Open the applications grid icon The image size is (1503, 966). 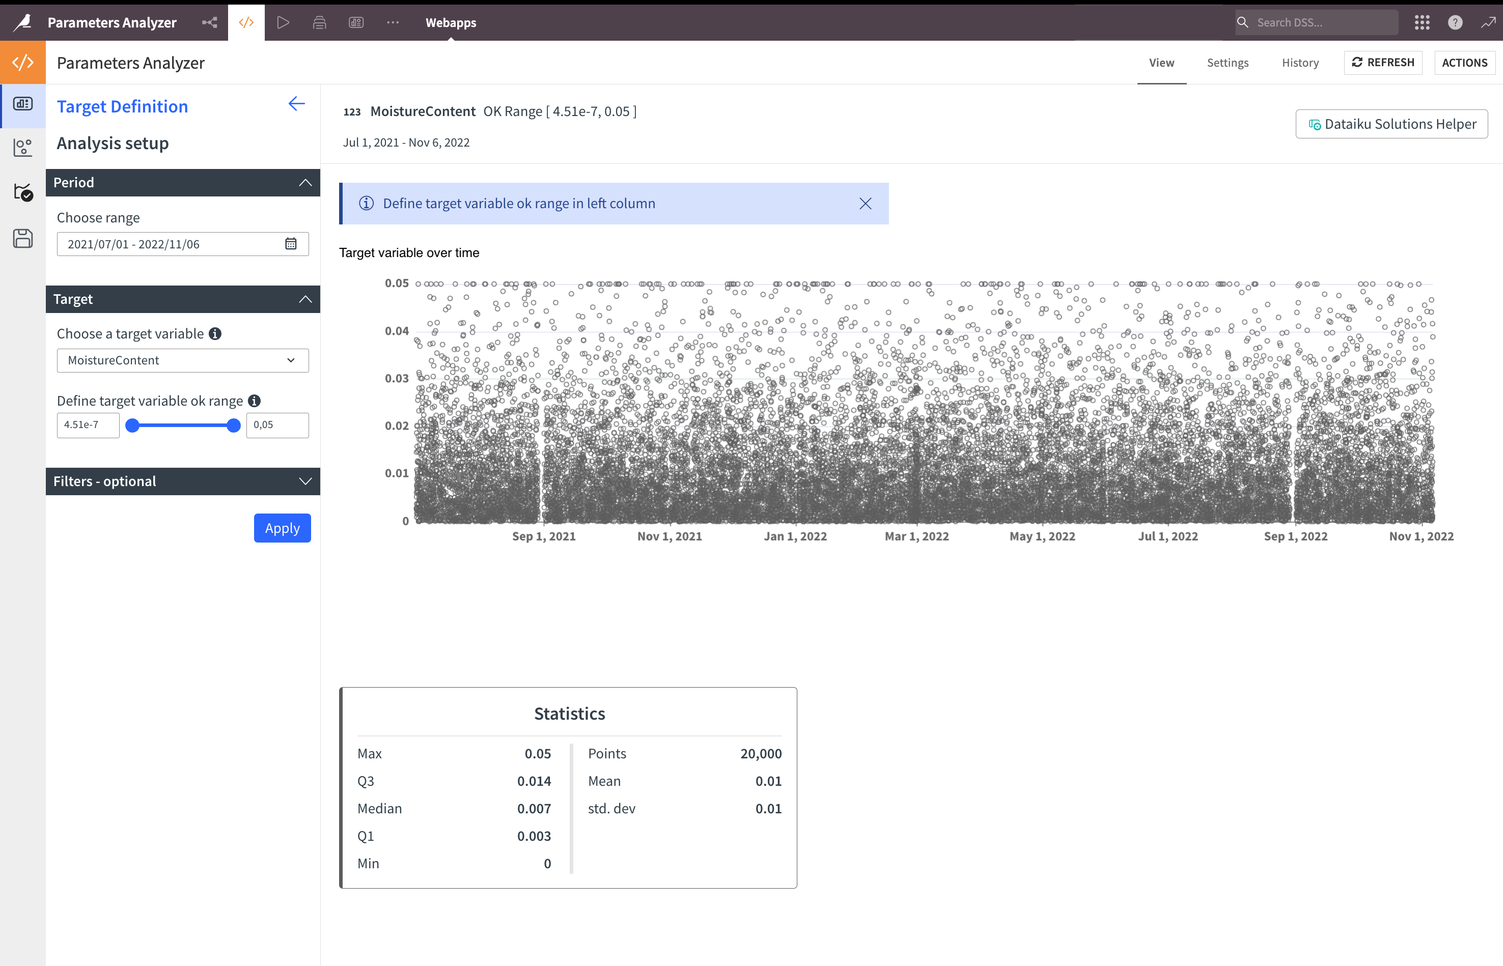point(1422,22)
